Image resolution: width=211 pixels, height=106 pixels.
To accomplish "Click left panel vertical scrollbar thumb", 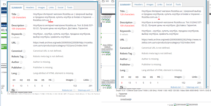I will (x=99, y=16).
